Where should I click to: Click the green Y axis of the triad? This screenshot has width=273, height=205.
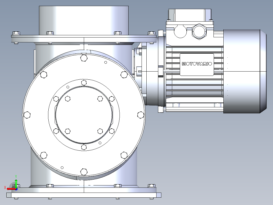(x=16, y=184)
